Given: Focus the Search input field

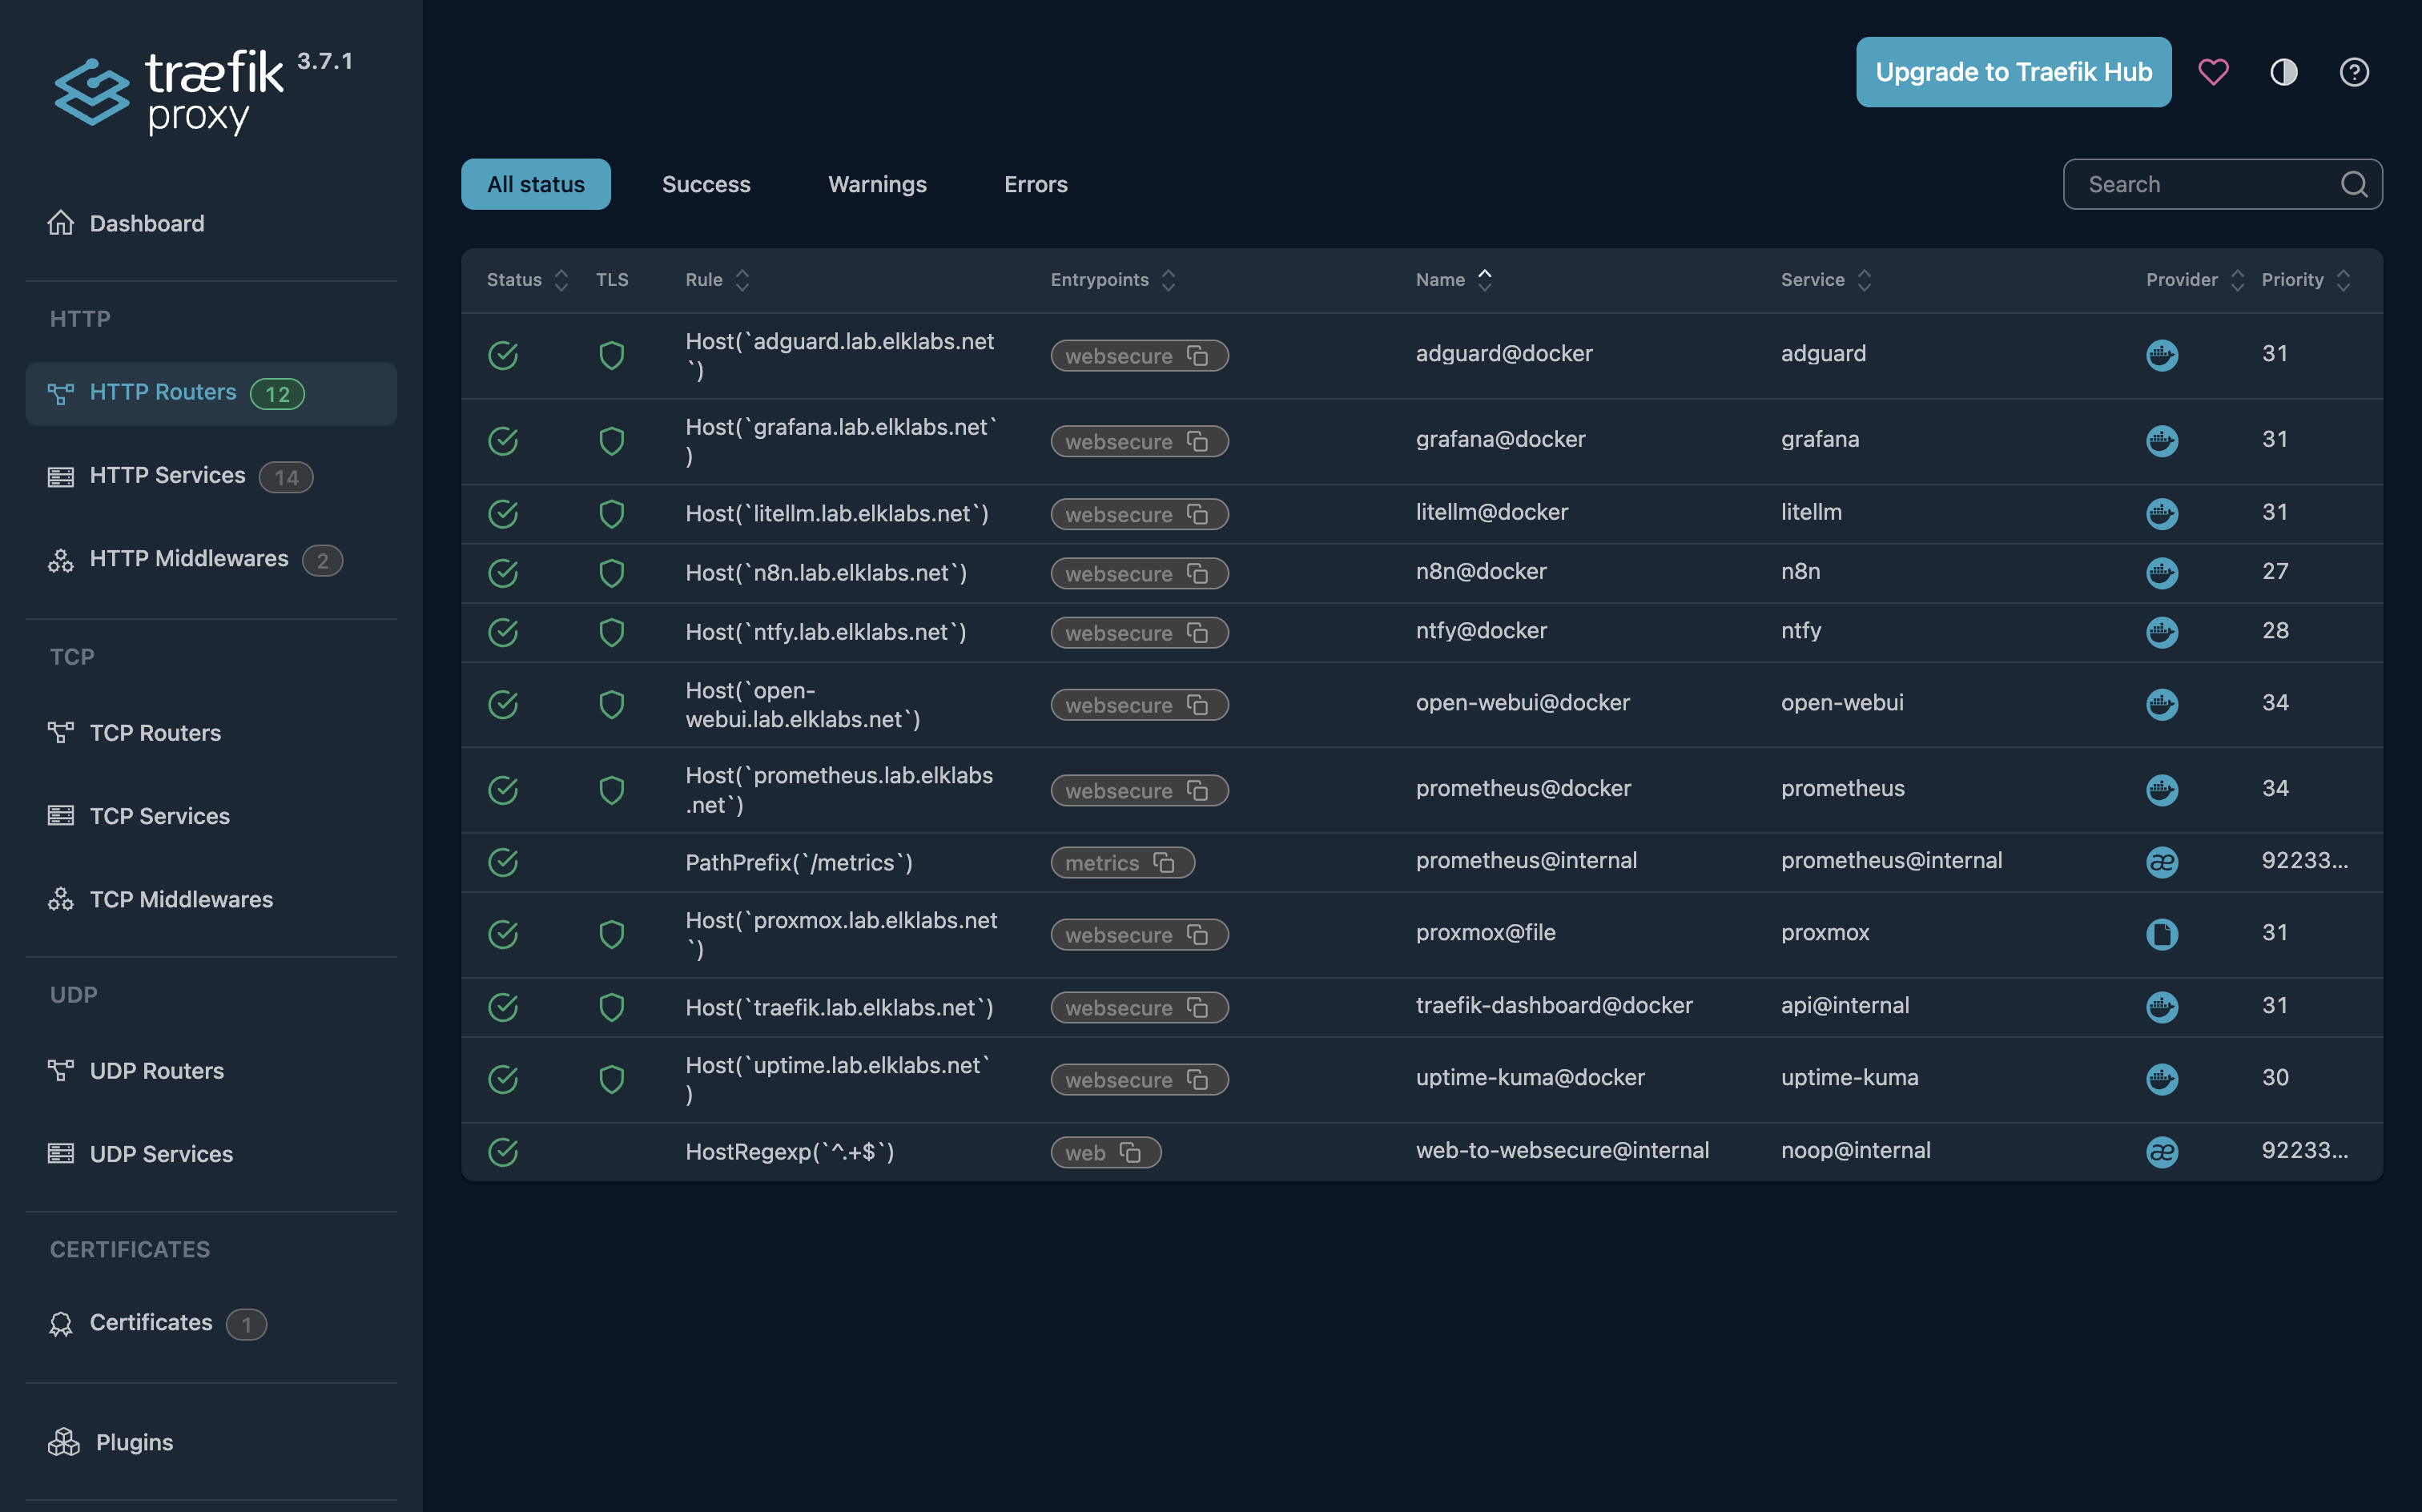Looking at the screenshot, I should click(x=2222, y=184).
